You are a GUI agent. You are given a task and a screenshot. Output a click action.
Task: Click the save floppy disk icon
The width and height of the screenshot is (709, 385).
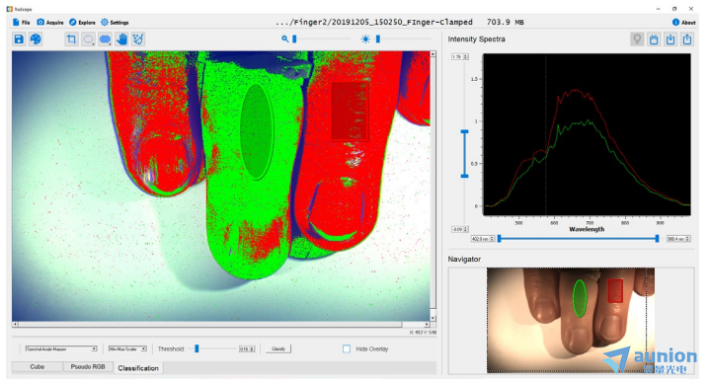pos(19,39)
